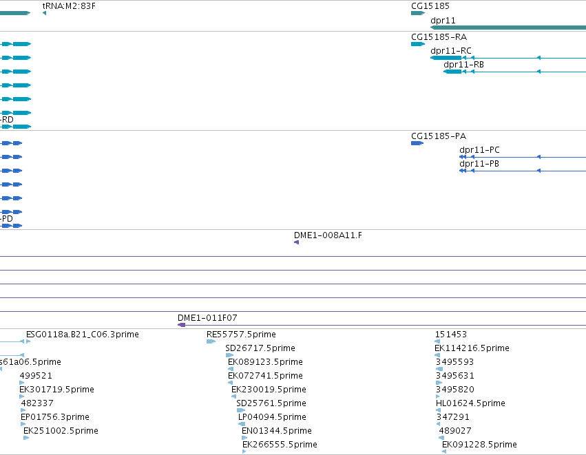The image size is (586, 455).
Task: Select the EK114216.5prime EST label
Action: [x=472, y=348]
